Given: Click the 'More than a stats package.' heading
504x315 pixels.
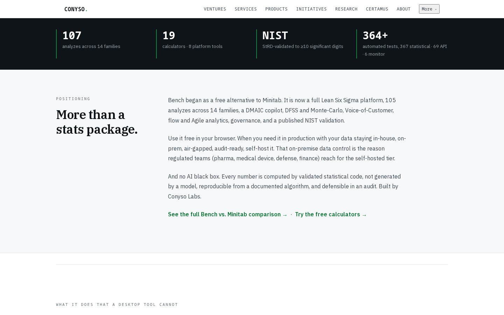Looking at the screenshot, I should [97, 122].
